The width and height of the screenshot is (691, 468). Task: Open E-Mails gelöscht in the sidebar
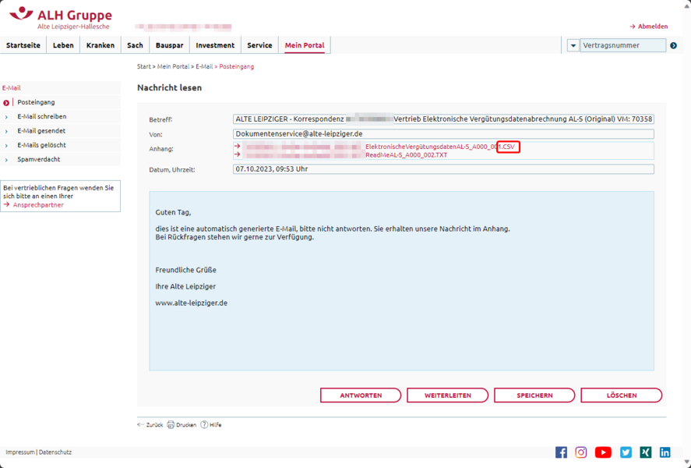click(x=42, y=144)
